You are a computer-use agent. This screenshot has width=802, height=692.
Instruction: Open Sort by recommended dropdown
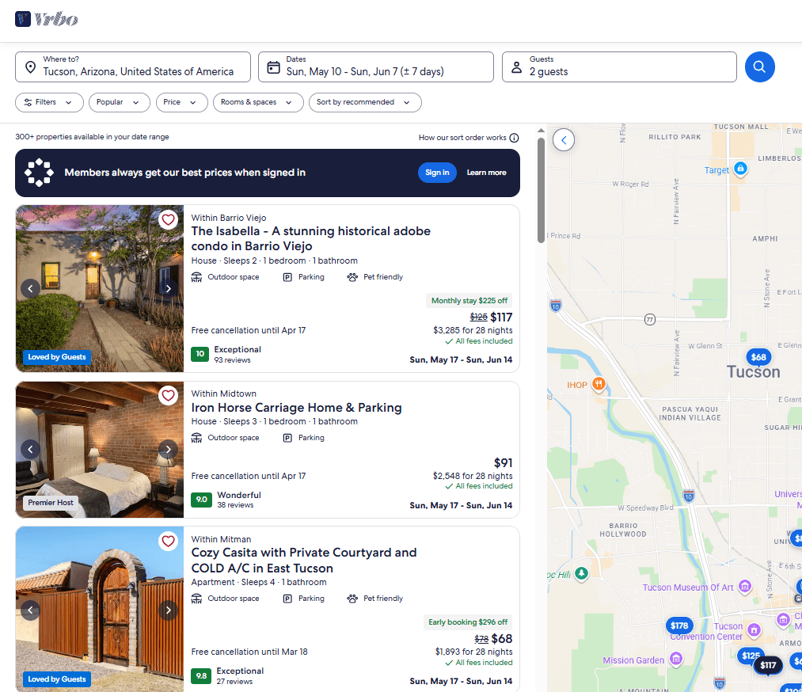pyautogui.click(x=364, y=102)
